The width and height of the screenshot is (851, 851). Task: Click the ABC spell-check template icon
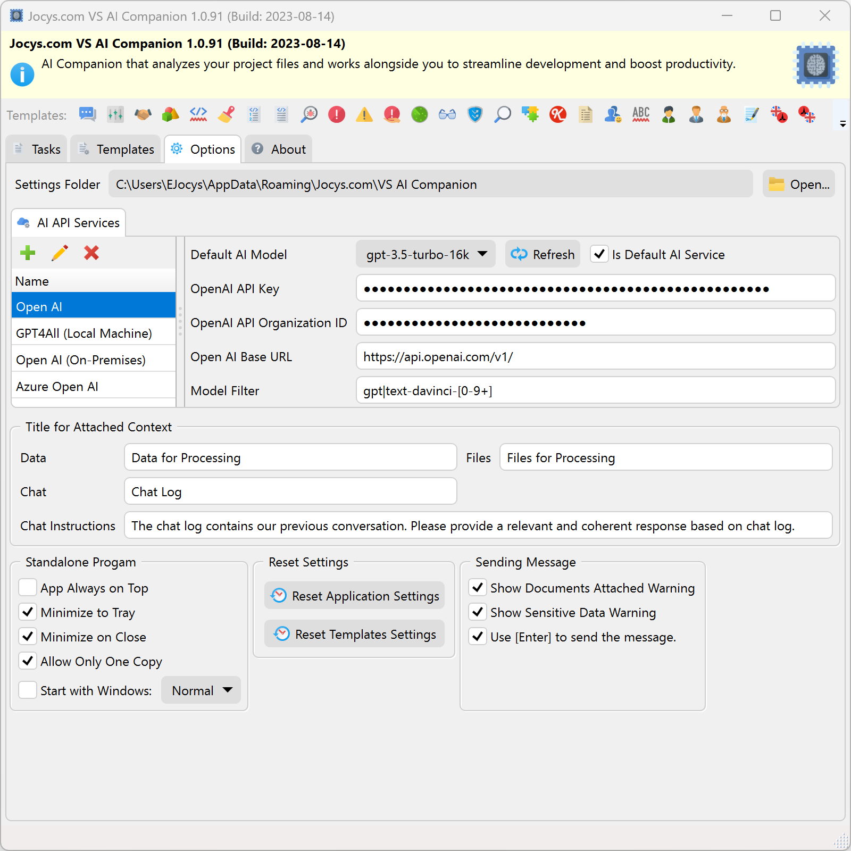point(640,114)
